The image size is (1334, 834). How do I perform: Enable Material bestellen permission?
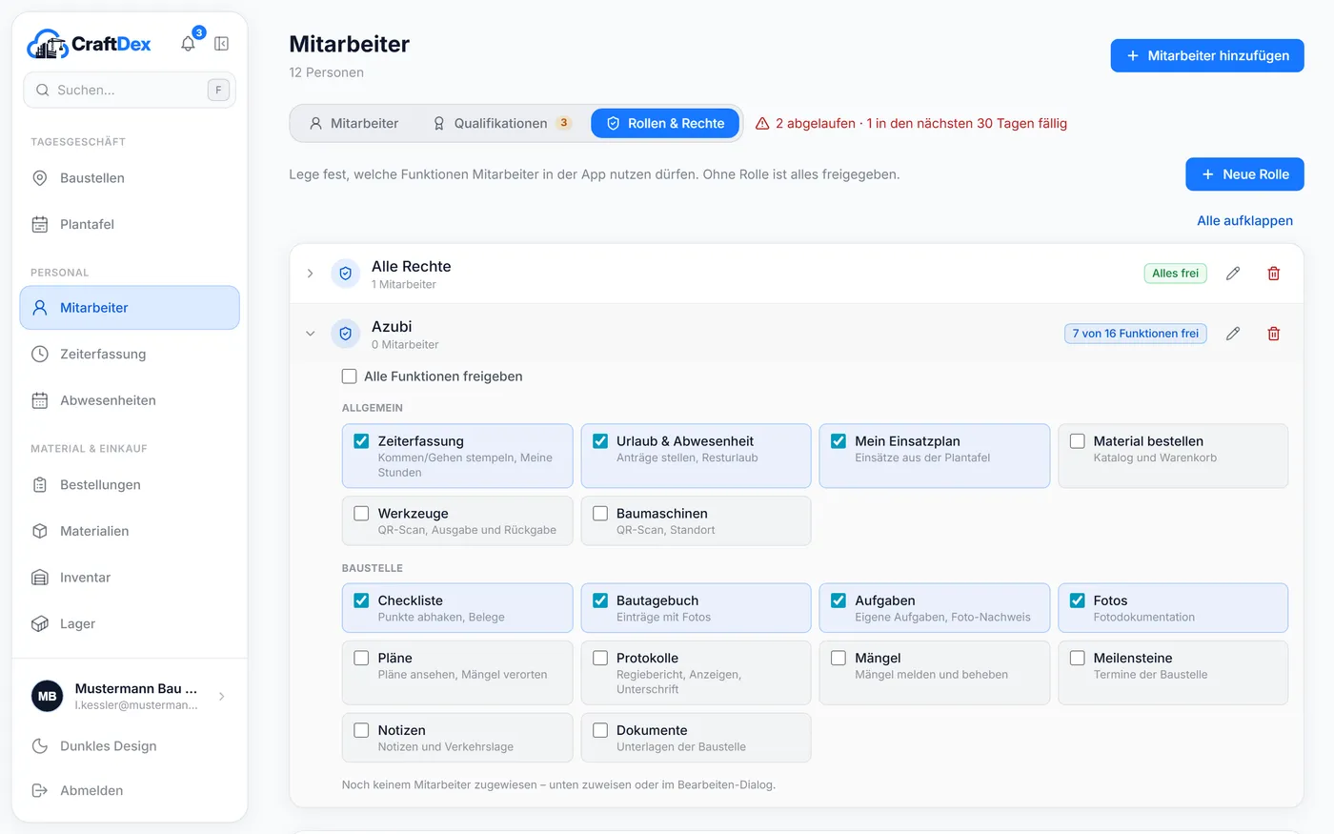tap(1078, 441)
